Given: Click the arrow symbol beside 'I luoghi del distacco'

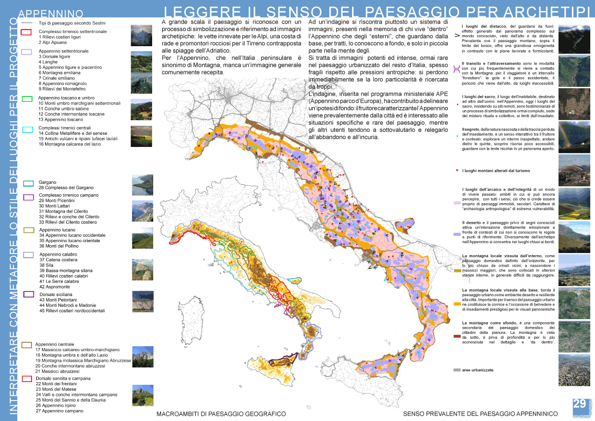Looking at the screenshot, I should pos(456,36).
